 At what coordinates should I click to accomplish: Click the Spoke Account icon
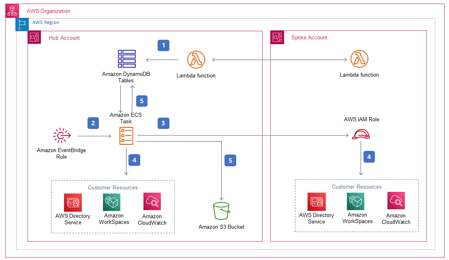[277, 38]
